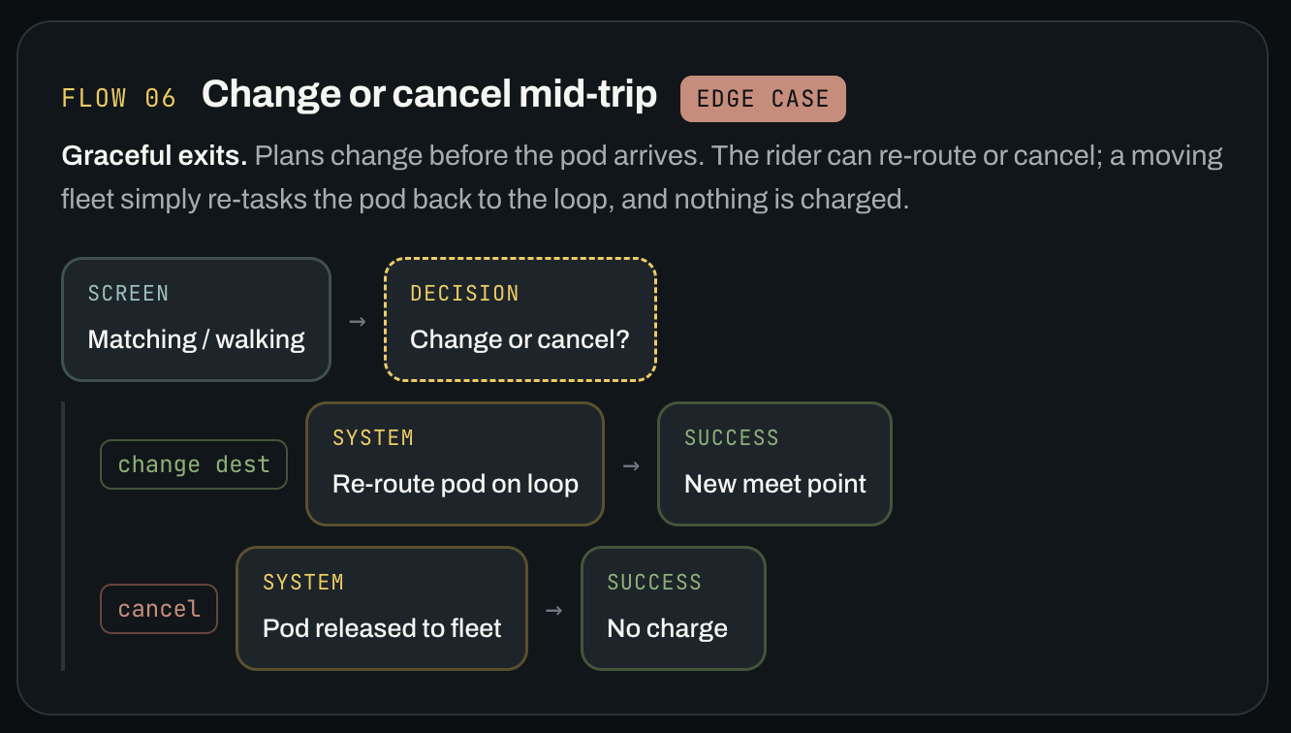Click the SCREEN tag on first node

[128, 293]
